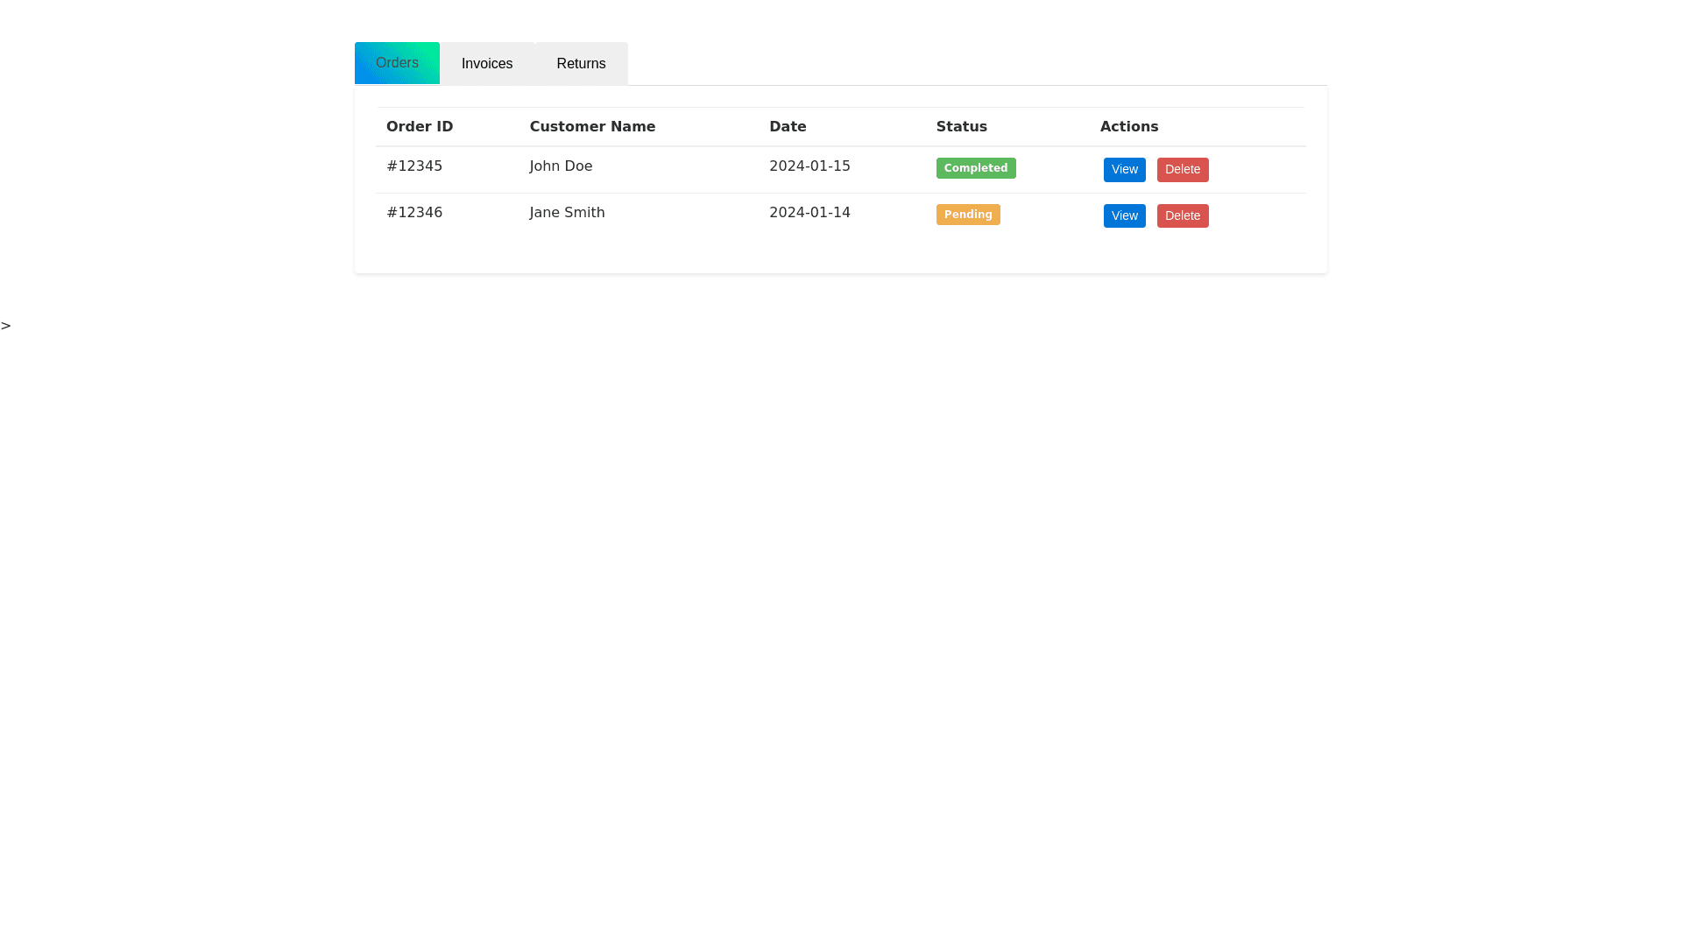Image resolution: width=1682 pixels, height=946 pixels.
Task: Click the Customer Name column header
Action: pyautogui.click(x=592, y=127)
